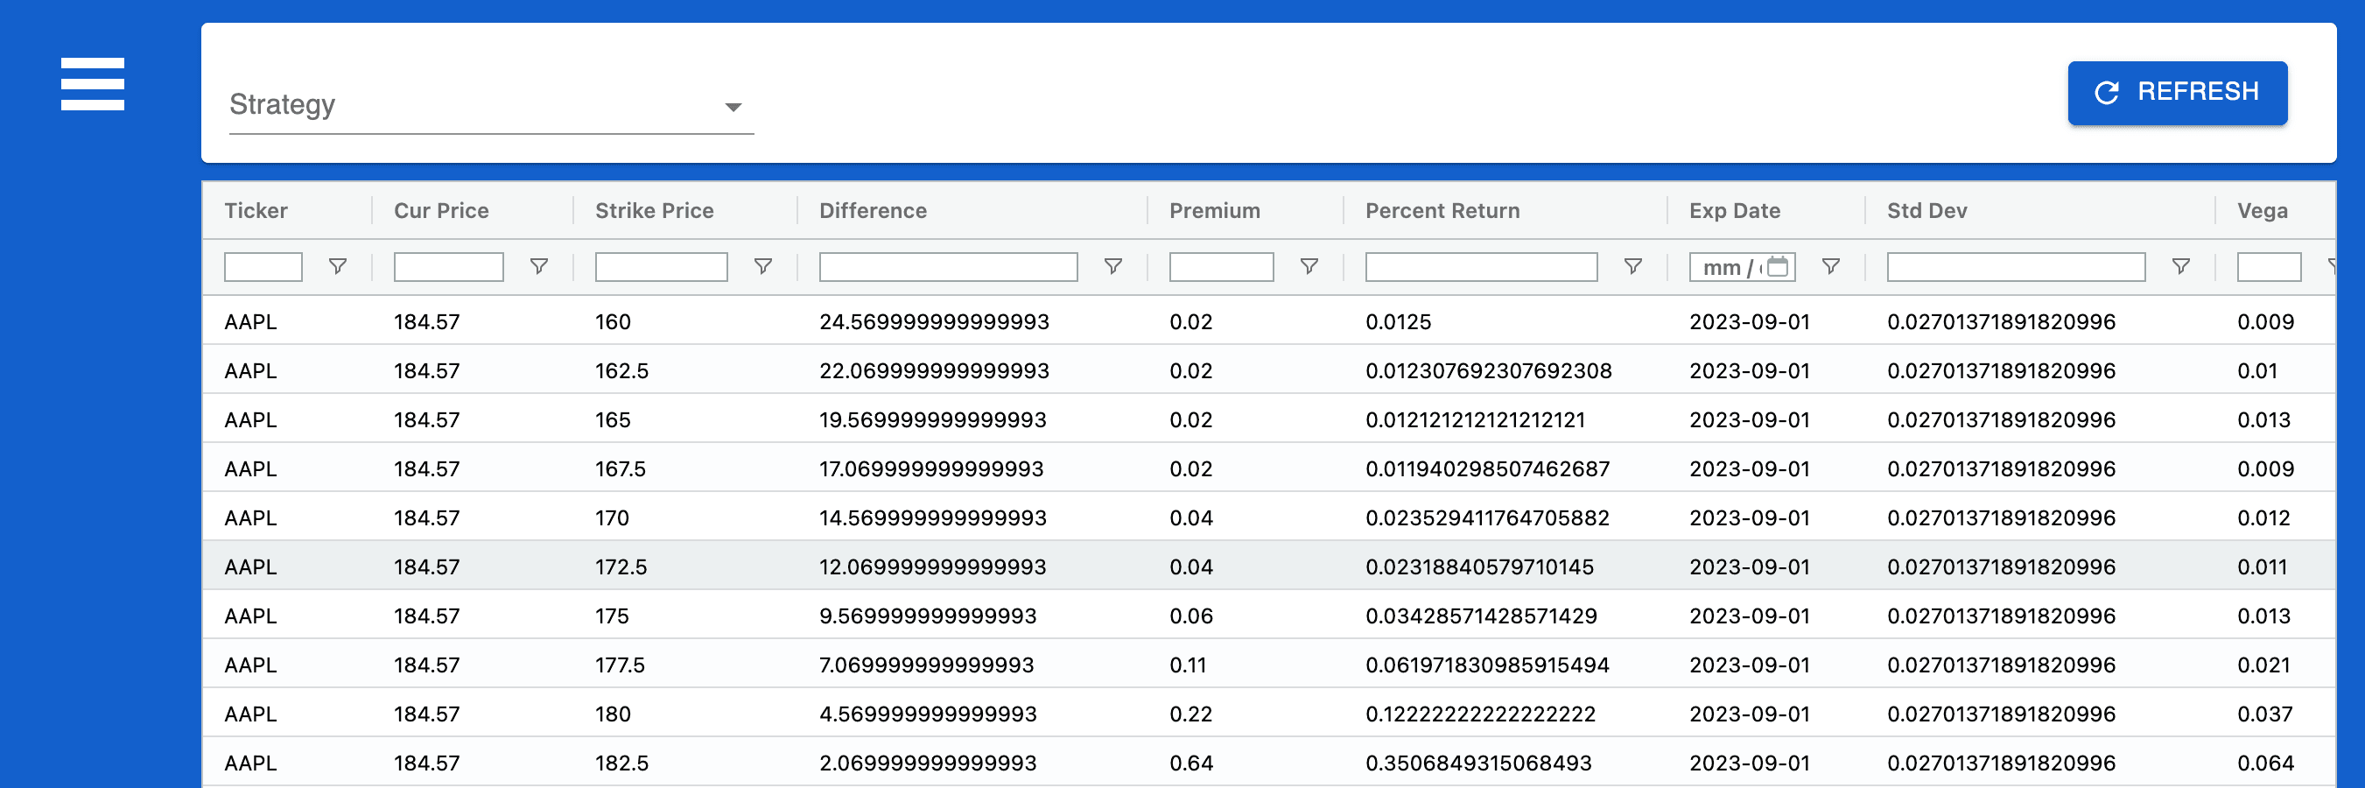Select strike price cell 172.5
This screenshot has width=2365, height=788.
point(621,566)
